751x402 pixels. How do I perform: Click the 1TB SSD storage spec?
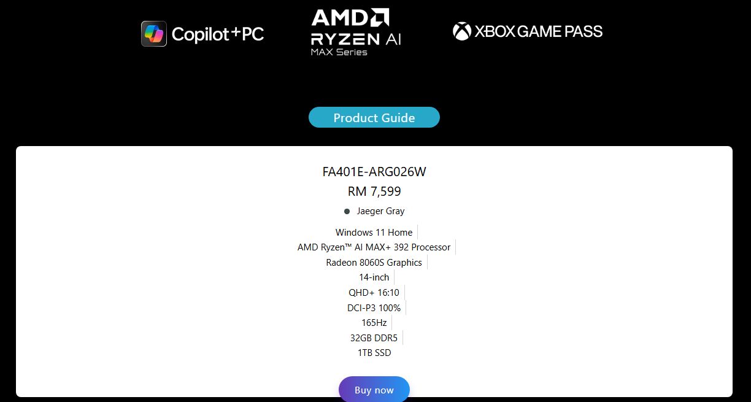(x=374, y=353)
